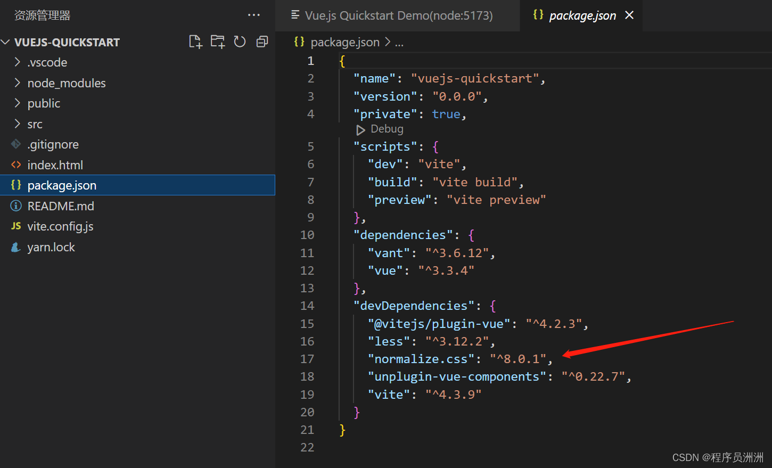Click the "vant" key

389,253
